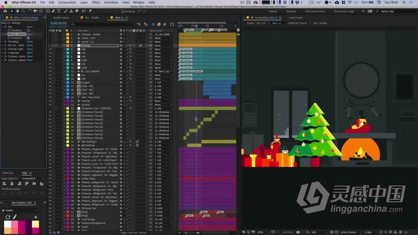Select the Selection arrow tool
The image size is (418, 235).
pyautogui.click(x=12, y=11)
